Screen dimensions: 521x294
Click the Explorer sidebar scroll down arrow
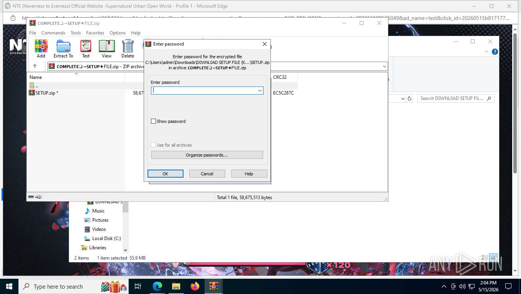pos(125,250)
